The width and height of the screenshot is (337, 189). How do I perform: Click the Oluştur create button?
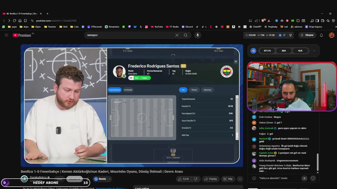(307, 35)
